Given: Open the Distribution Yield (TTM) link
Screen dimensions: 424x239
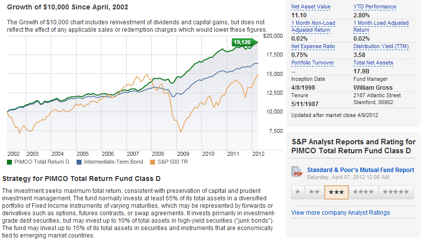Looking at the screenshot, I should click(x=380, y=47).
